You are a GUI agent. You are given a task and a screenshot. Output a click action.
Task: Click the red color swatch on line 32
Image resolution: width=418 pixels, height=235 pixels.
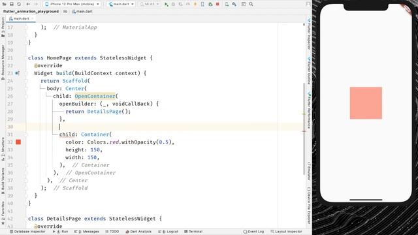(x=18, y=142)
